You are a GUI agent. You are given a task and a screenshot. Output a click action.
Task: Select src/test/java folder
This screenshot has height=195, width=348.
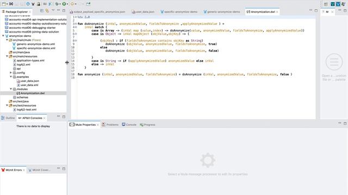click(x=21, y=101)
